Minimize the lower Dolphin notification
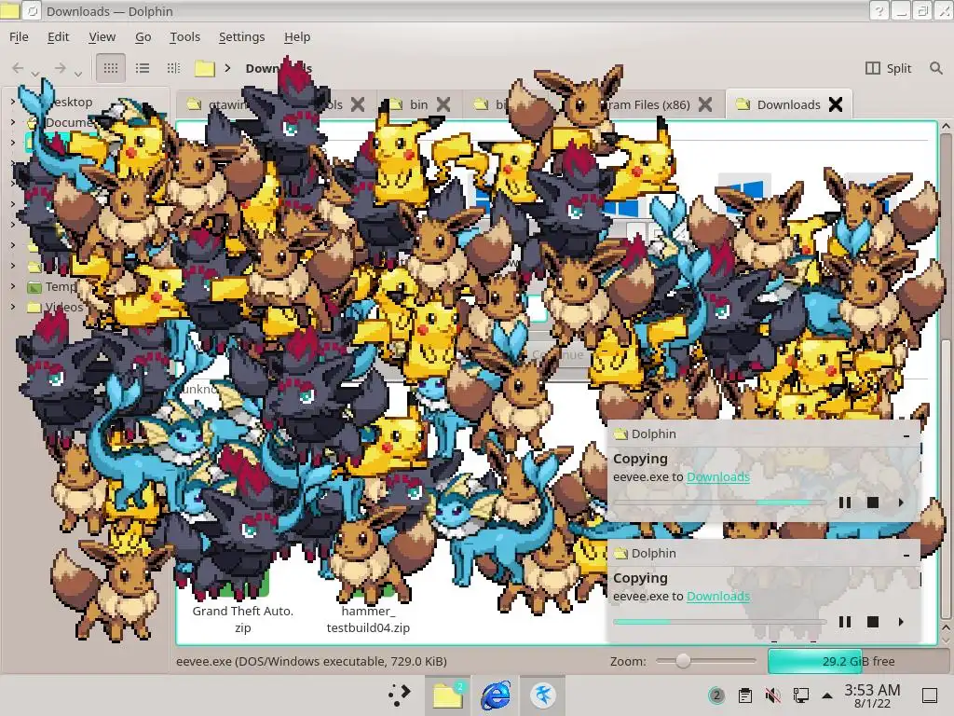954x716 pixels. coord(906,555)
